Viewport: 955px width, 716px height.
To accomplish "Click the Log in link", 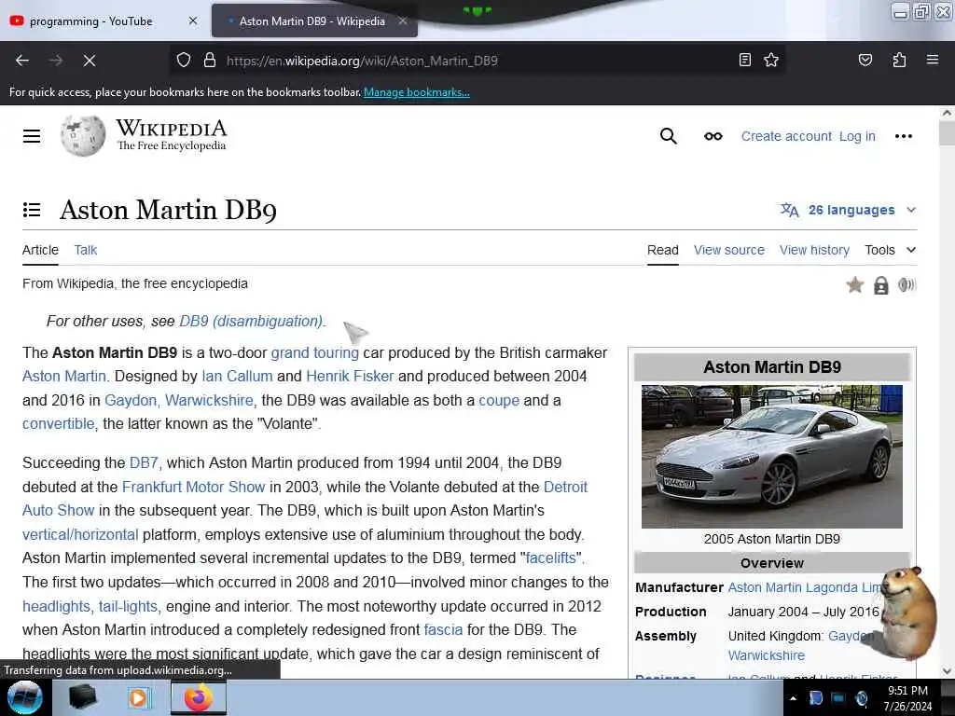I will (x=857, y=136).
